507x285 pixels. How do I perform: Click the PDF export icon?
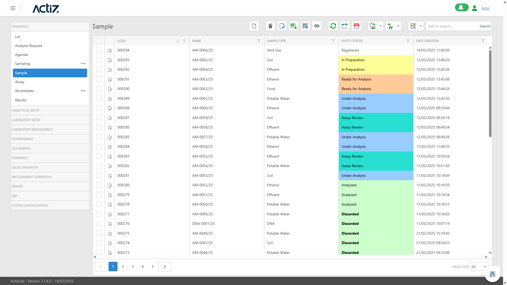click(x=356, y=26)
